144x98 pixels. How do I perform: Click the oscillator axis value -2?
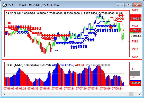pos(133,77)
